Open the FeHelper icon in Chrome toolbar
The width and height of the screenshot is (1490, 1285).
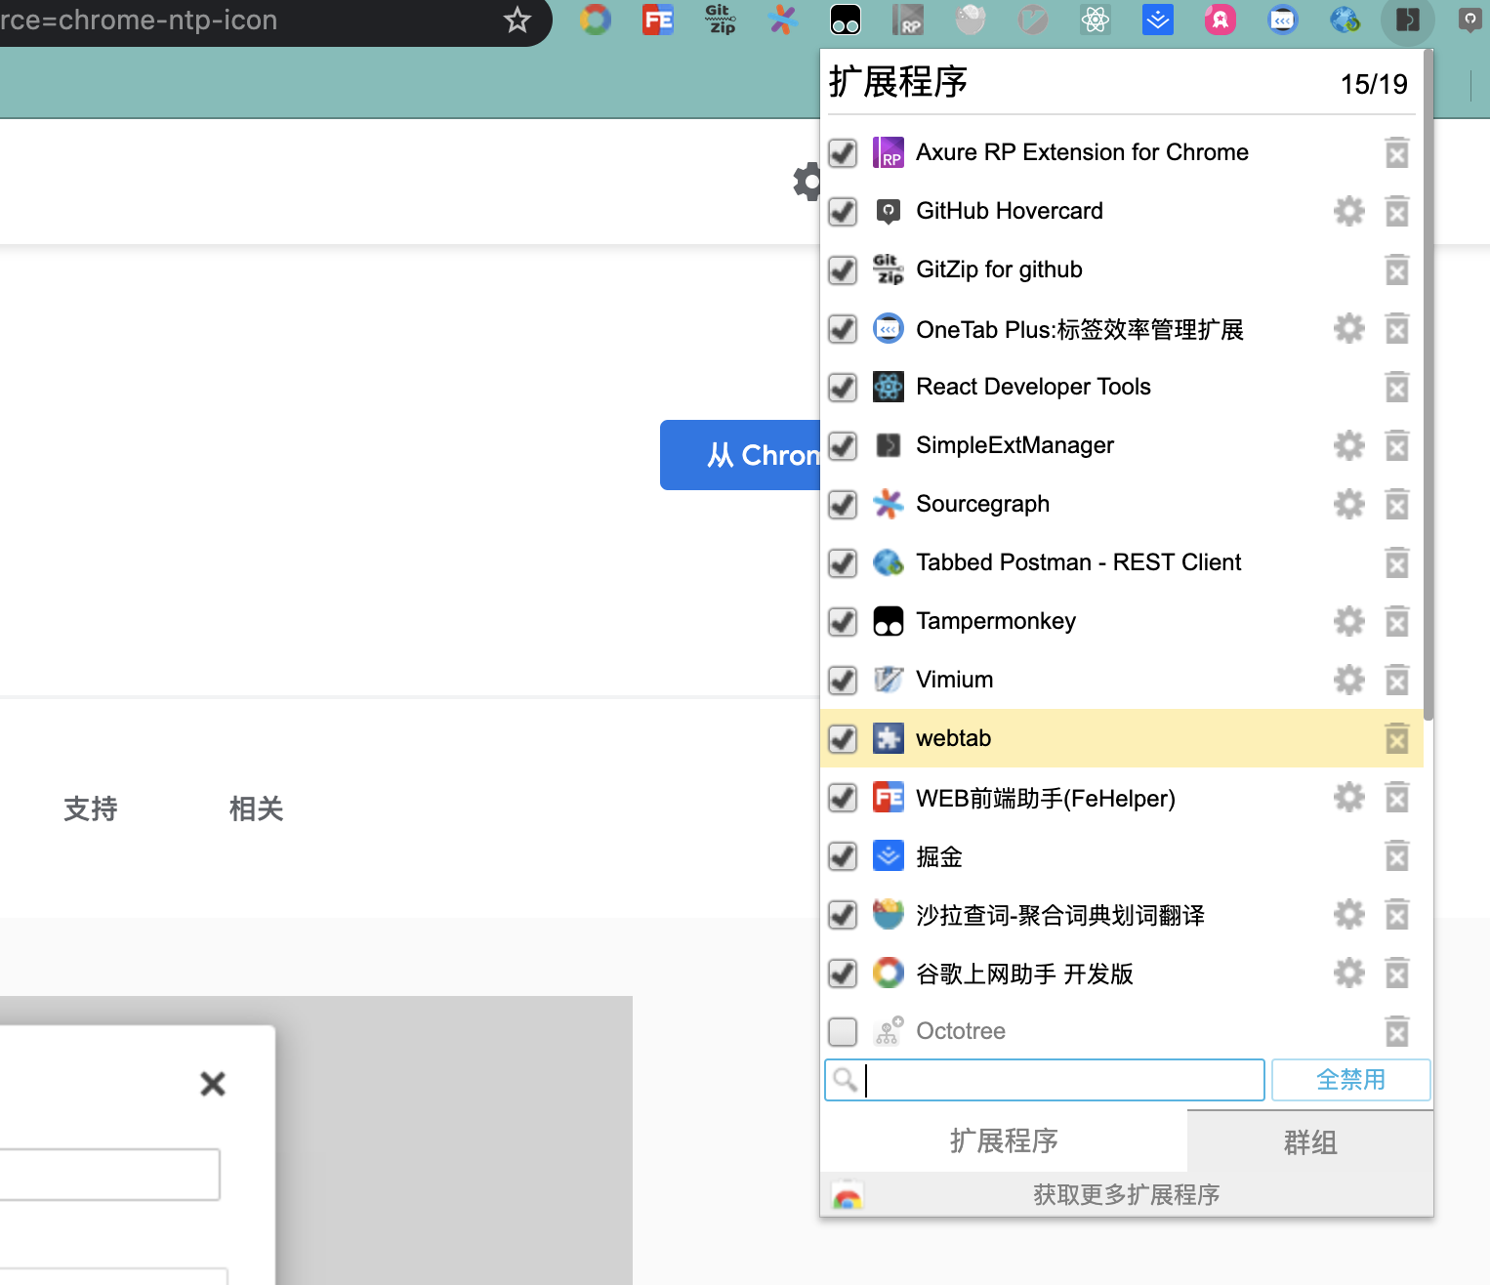[x=658, y=20]
